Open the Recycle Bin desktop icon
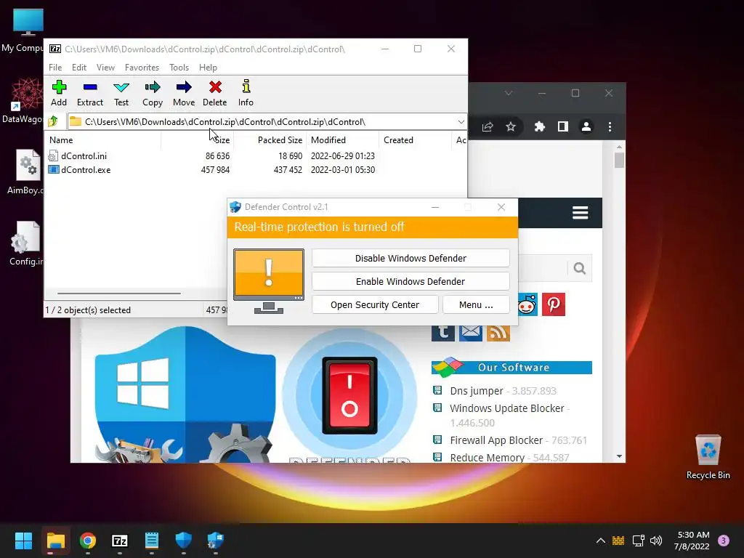The width and height of the screenshot is (744, 558). pyautogui.click(x=708, y=456)
